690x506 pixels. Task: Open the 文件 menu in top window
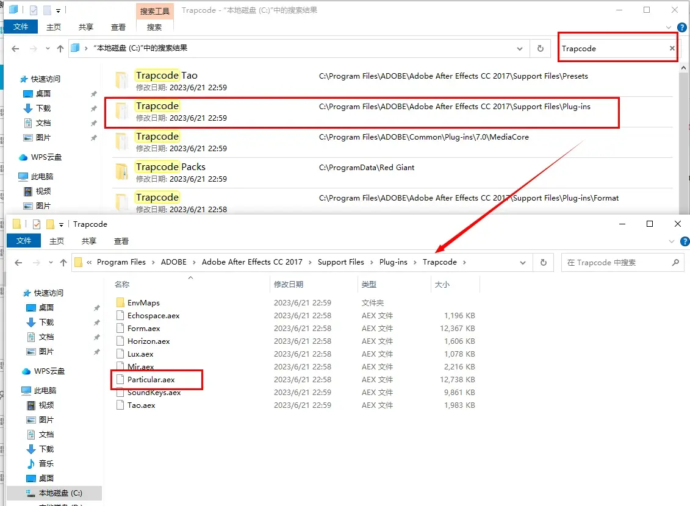click(21, 27)
